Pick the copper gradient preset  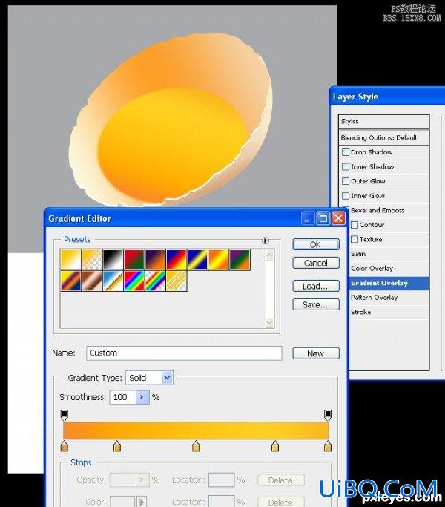coord(92,281)
